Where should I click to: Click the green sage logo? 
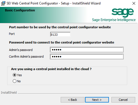[x=122, y=12]
